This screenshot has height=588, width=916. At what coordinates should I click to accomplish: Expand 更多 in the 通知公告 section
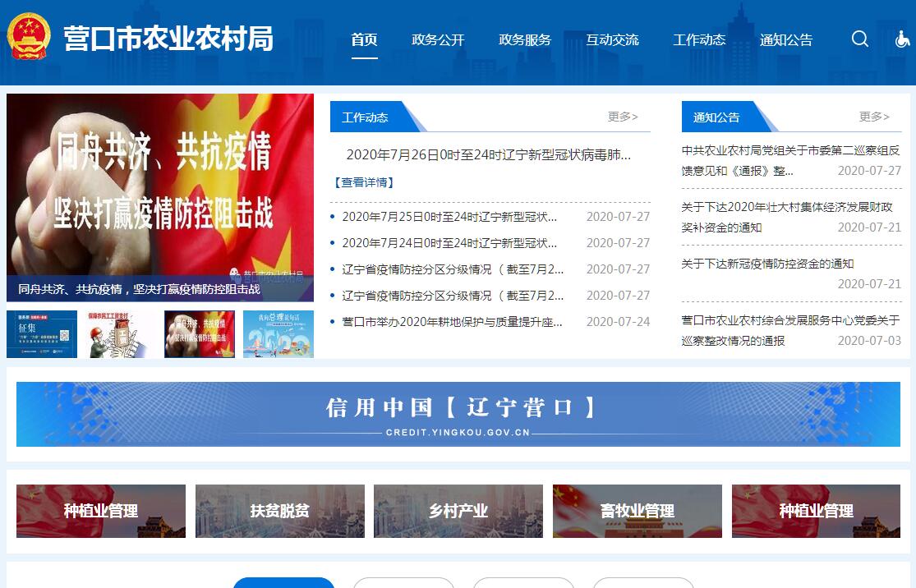874,117
